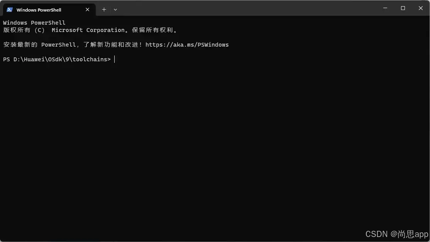Open a new tab with the plus button
This screenshot has width=430, height=242.
click(104, 10)
